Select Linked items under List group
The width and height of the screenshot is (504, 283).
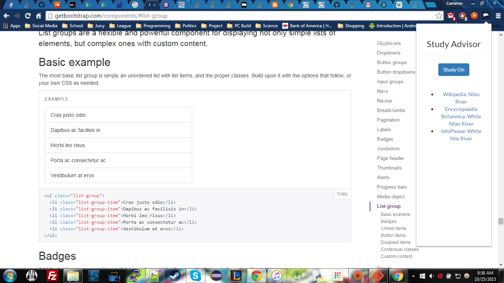[x=393, y=228]
